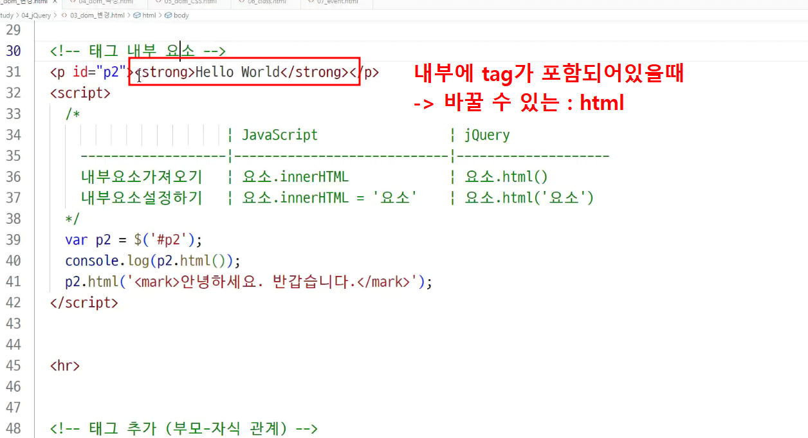
Task: Click '요소.innerHTML' on line 36
Action: tap(295, 177)
